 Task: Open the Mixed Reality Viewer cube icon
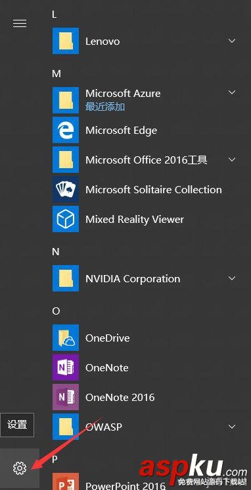click(x=66, y=219)
